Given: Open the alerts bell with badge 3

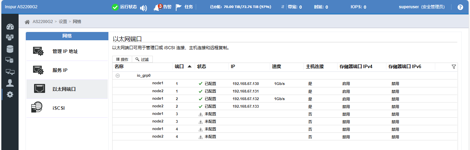Looking at the screenshot, I should pyautogui.click(x=158, y=7).
